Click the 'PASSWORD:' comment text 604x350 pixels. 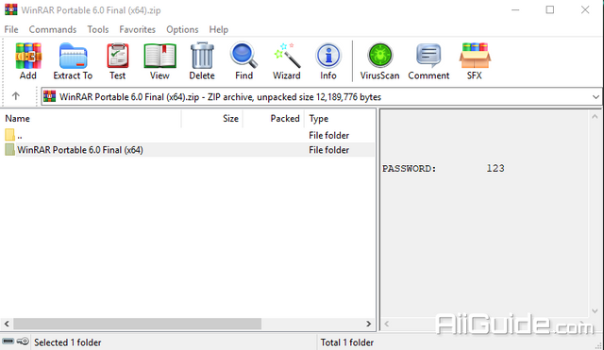[409, 168]
